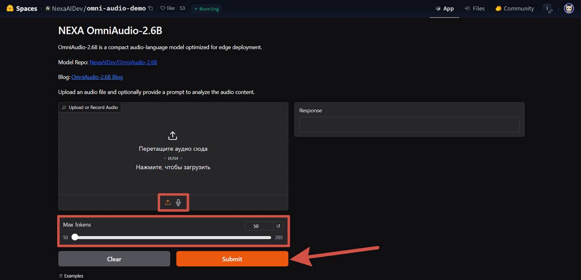Click the Upload or Record Audio label
581x280 pixels.
(x=90, y=107)
